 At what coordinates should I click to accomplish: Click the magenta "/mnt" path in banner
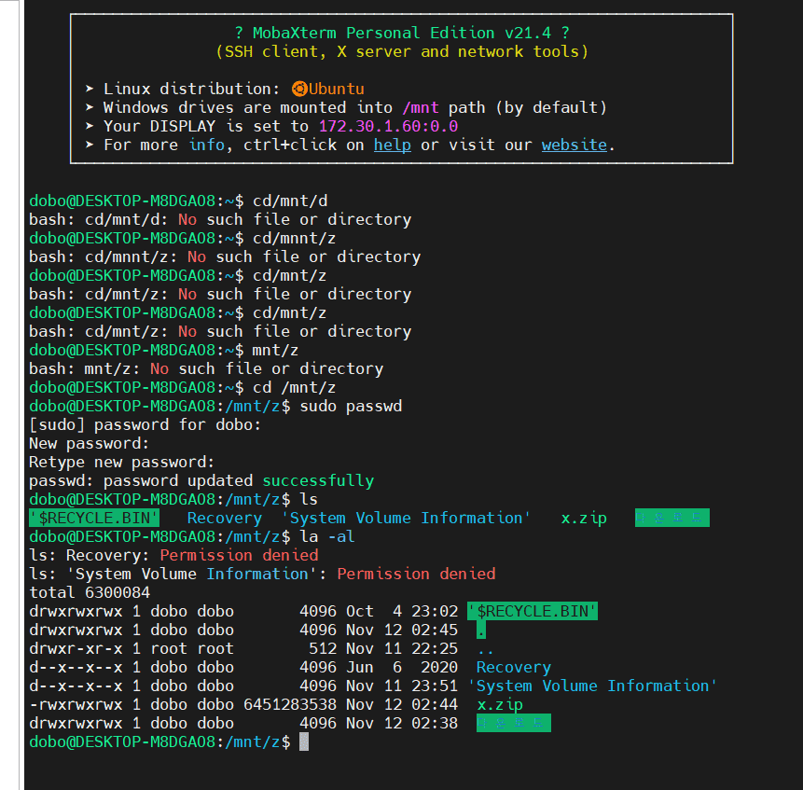[421, 108]
